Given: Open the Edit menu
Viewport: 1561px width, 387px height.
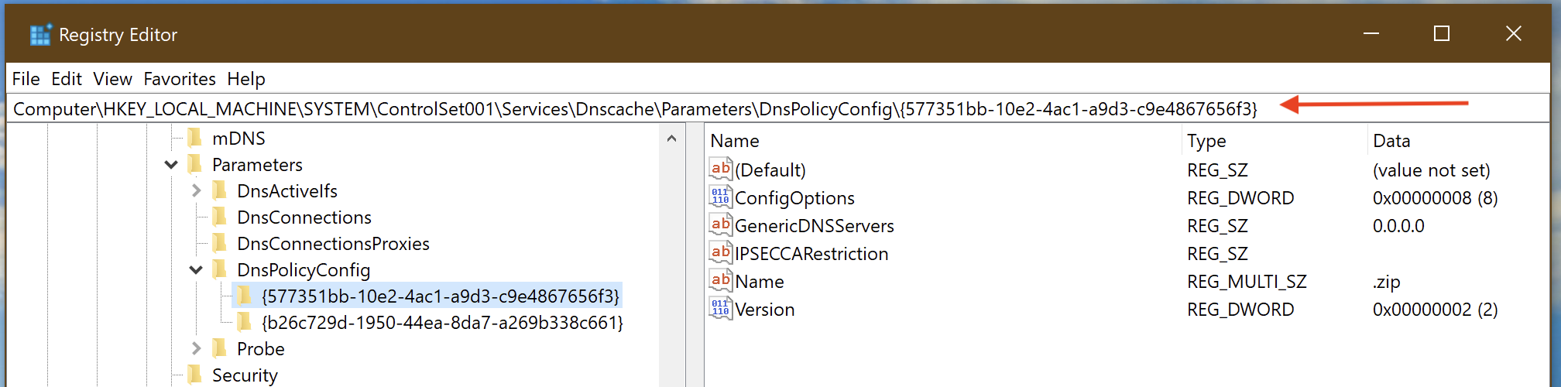Looking at the screenshot, I should [67, 79].
